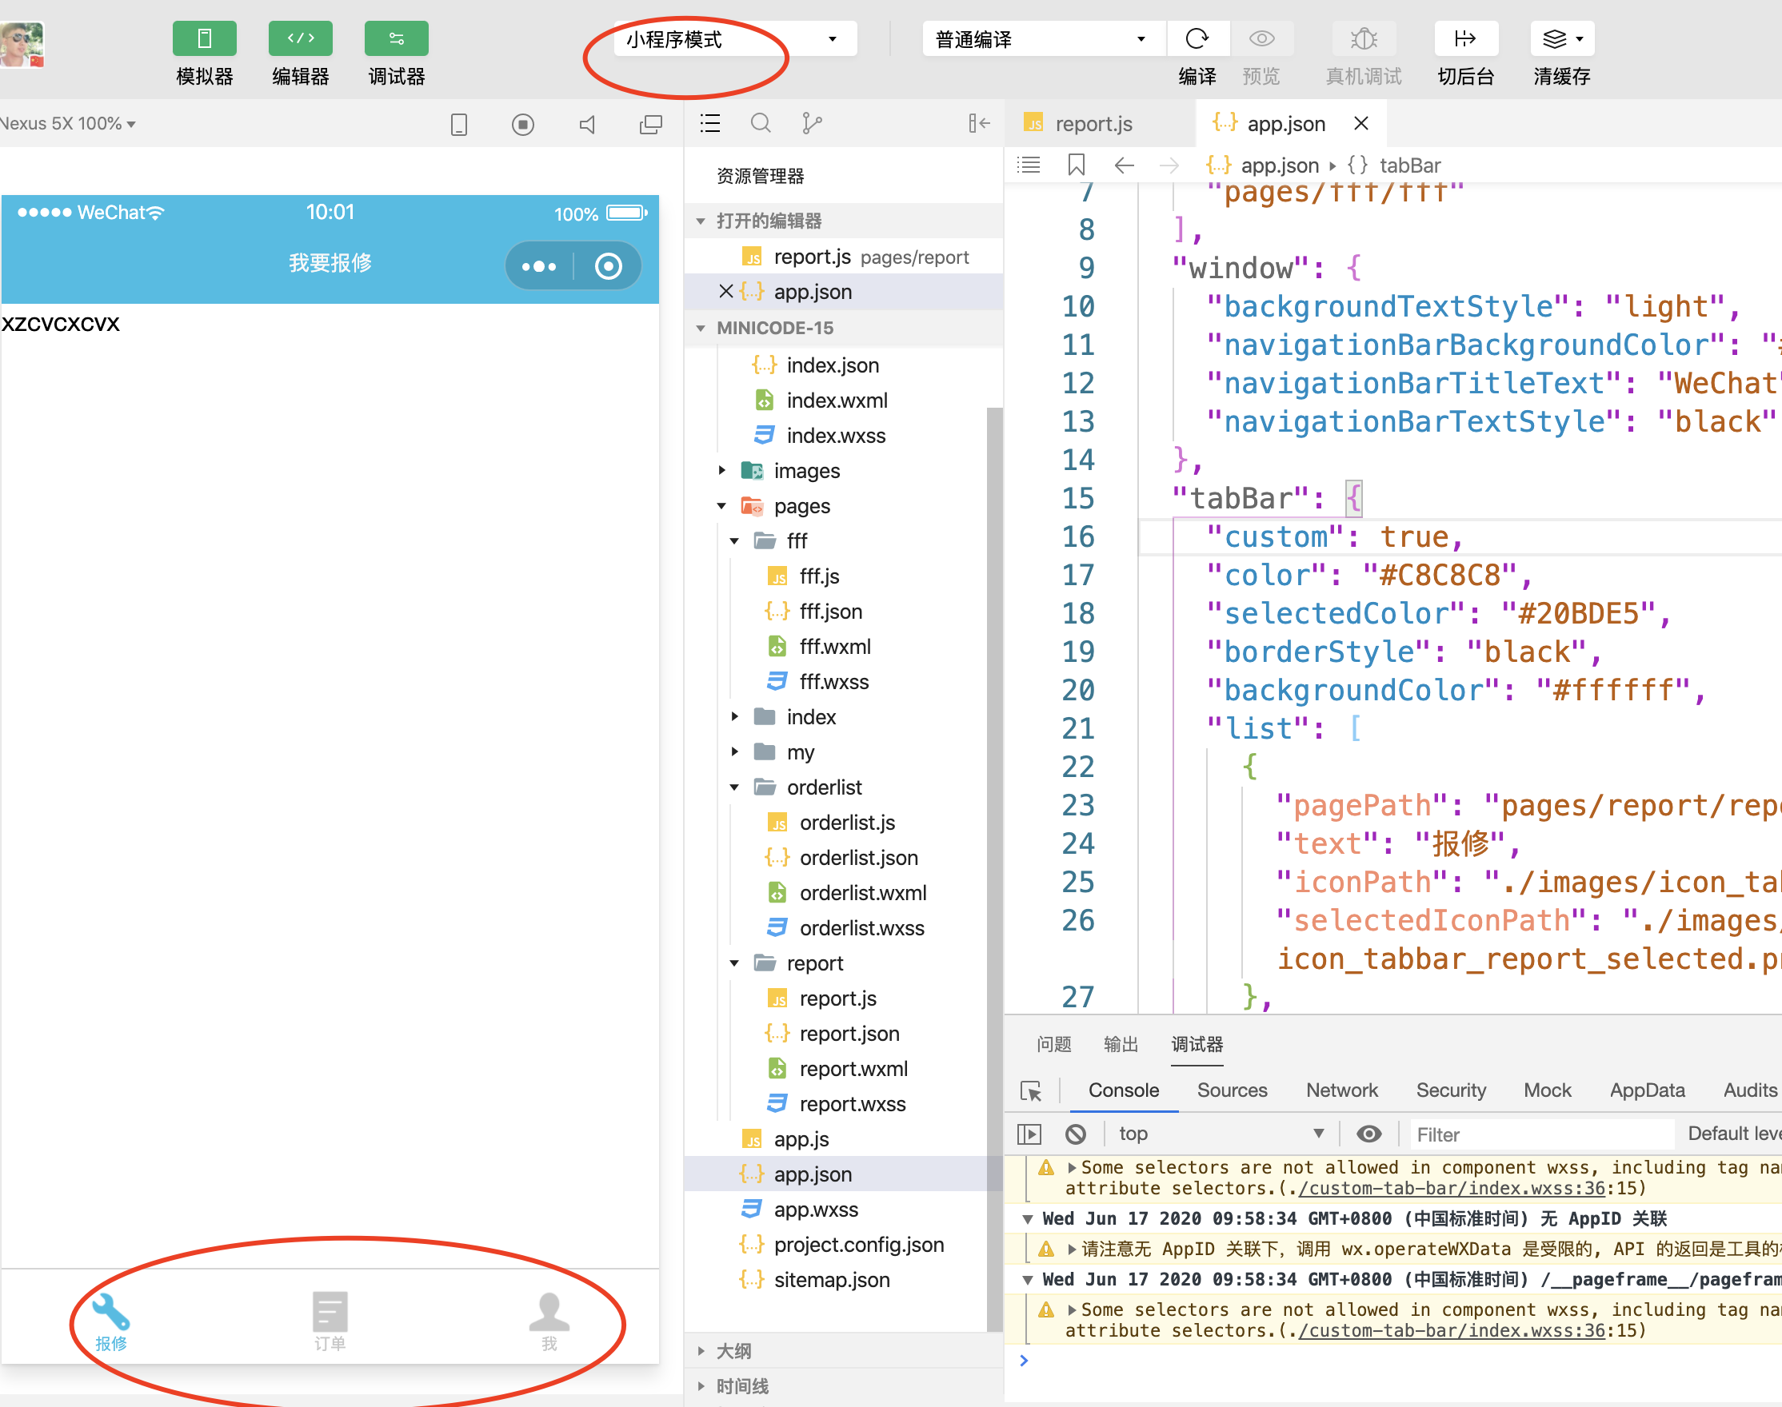Open the custom-tab-bar/index.wxss:36 link
Screen dimensions: 1782x1407
[x=1452, y=1188]
